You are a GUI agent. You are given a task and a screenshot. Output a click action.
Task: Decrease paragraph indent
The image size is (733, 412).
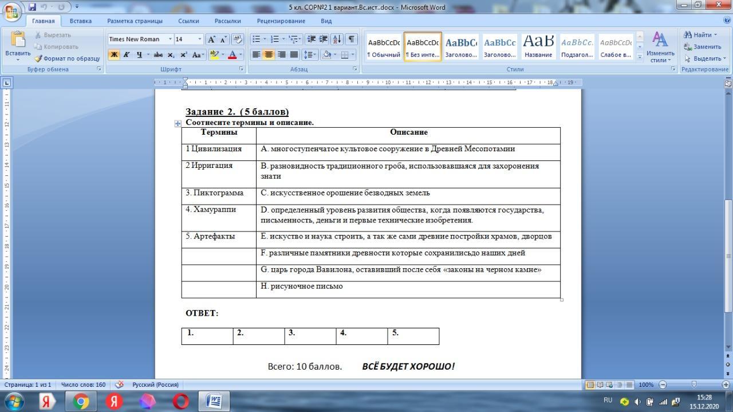point(312,39)
